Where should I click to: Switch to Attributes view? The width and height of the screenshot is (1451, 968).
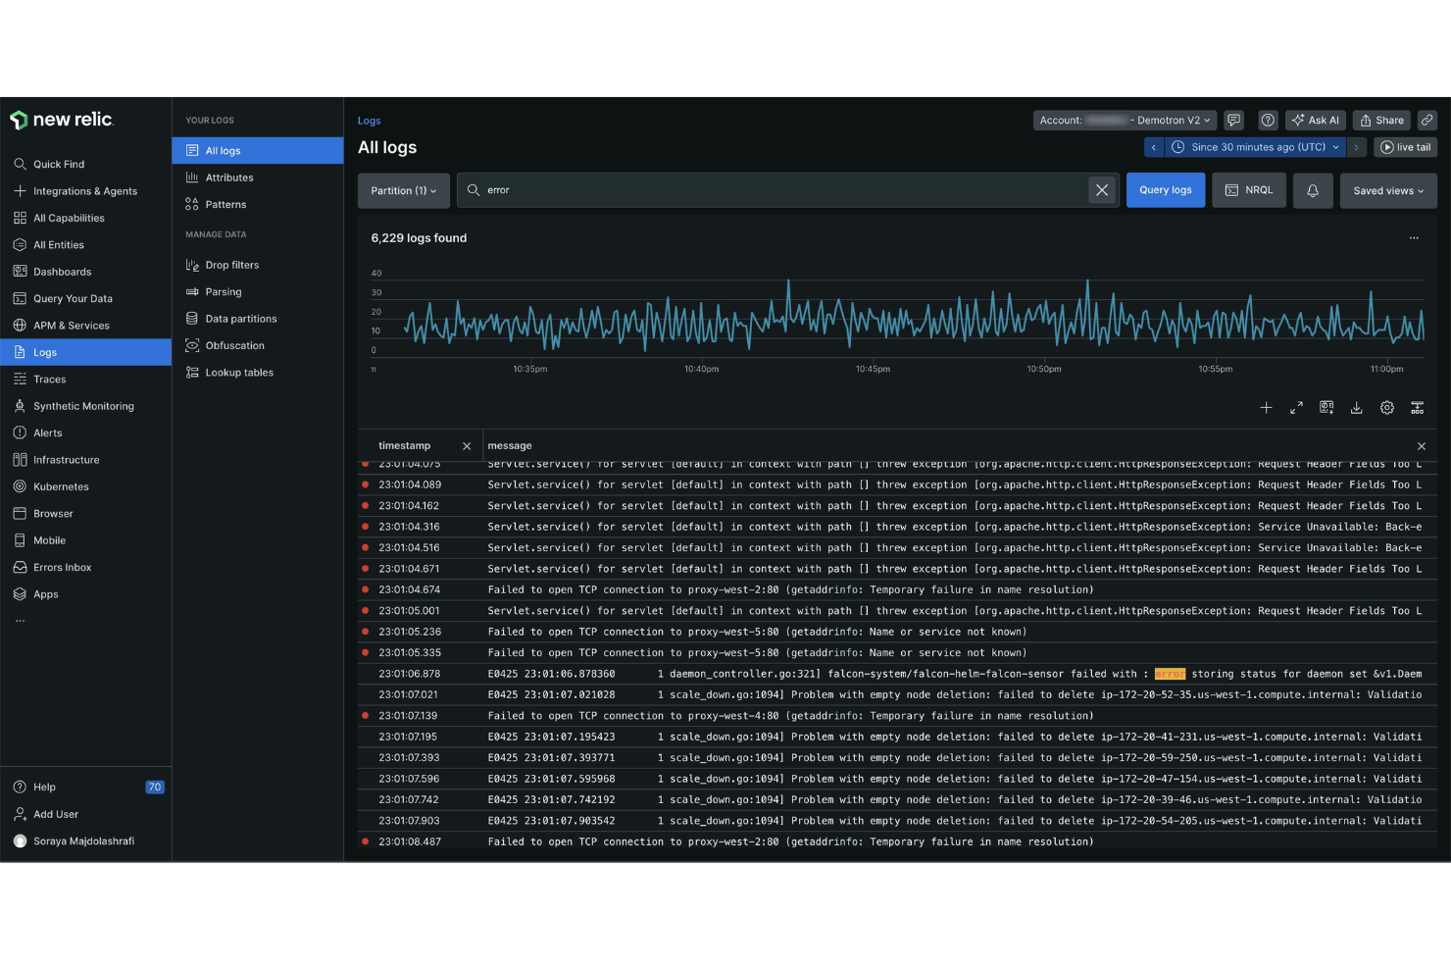tap(229, 178)
